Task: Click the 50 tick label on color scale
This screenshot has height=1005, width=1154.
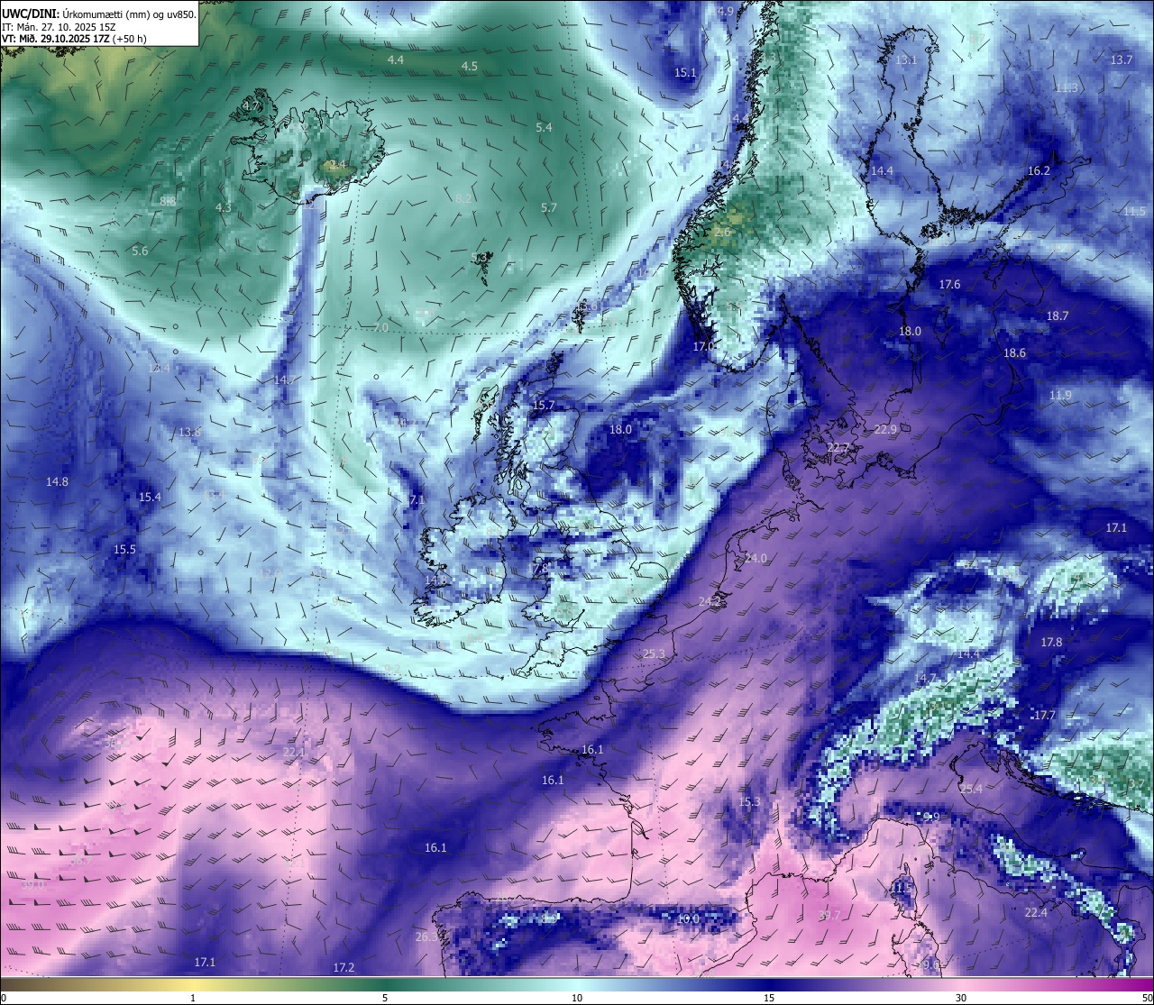Action: tap(1147, 998)
